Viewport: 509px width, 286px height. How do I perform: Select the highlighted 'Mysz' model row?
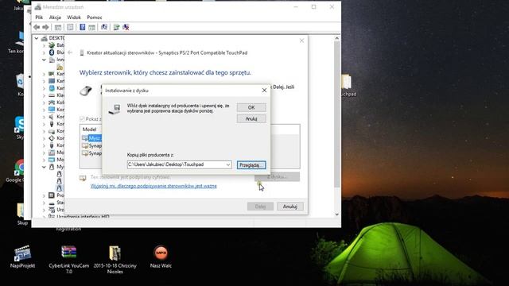tap(92, 138)
